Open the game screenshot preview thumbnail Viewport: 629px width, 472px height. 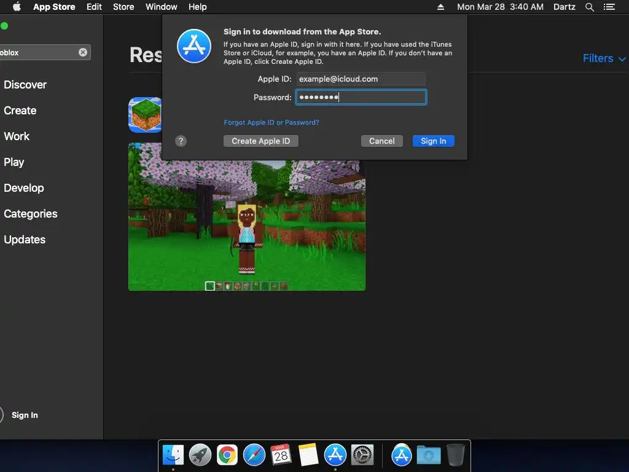(247, 217)
